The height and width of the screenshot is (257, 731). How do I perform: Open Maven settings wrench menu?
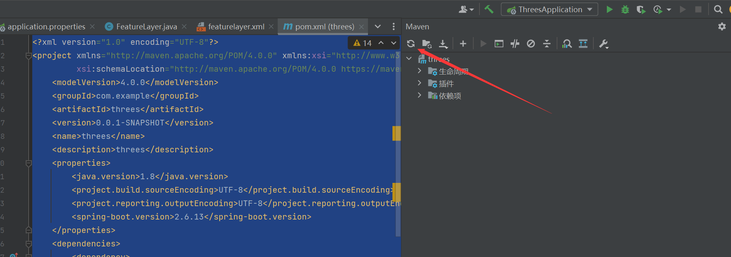click(604, 44)
